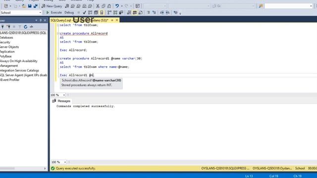Image resolution: width=317 pixels, height=178 pixels.
Task: Copy the selection using Copy icon
Action: tap(104, 6)
